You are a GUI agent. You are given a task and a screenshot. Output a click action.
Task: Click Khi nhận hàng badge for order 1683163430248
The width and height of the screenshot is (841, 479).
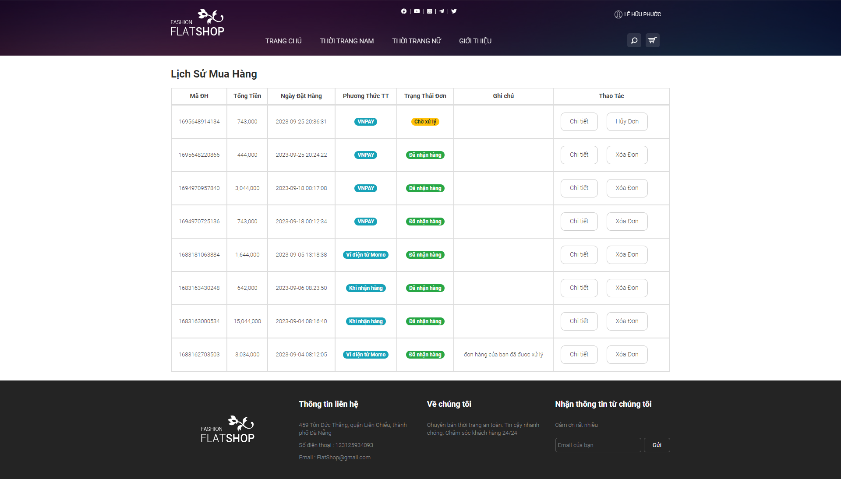coord(366,288)
